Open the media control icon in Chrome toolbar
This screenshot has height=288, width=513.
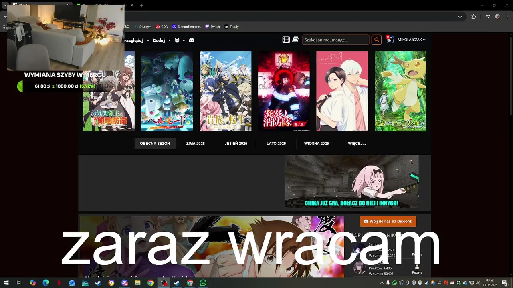[x=488, y=17]
